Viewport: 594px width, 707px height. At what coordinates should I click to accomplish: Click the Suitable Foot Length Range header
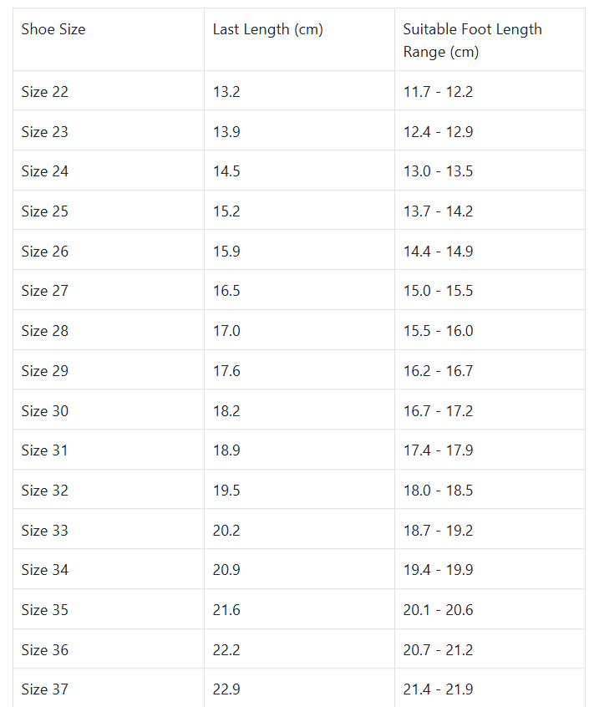[472, 40]
